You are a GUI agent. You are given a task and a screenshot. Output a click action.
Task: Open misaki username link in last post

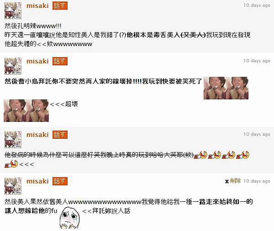click(37, 181)
